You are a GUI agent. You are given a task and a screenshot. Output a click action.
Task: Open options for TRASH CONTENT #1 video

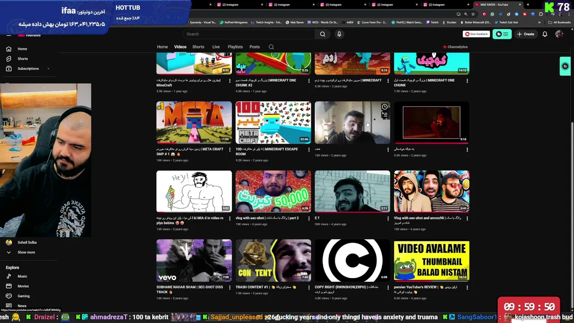click(x=309, y=288)
